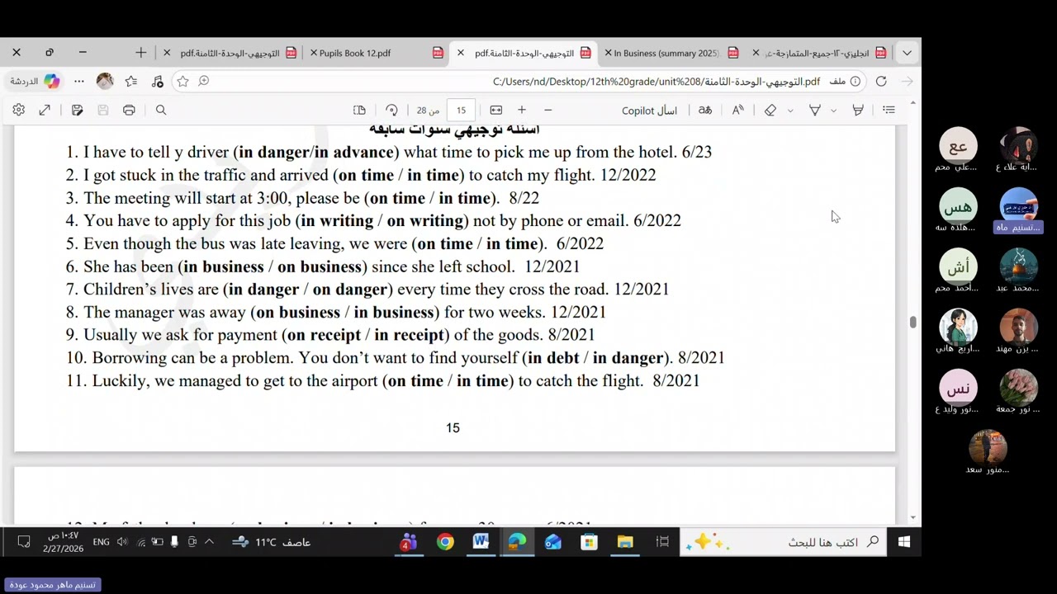Viewport: 1057px width, 594px height.
Task: Click participant avatar labeled هس
Action: [958, 206]
